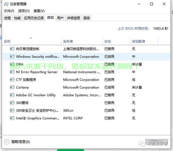Screen dimensions: 173x151
Task: Select Adobe GC Invoker Utility name
Action: pos(36,95)
